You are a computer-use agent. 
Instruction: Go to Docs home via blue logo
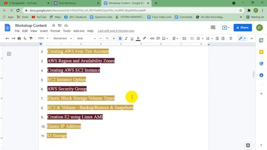coord(8,27)
